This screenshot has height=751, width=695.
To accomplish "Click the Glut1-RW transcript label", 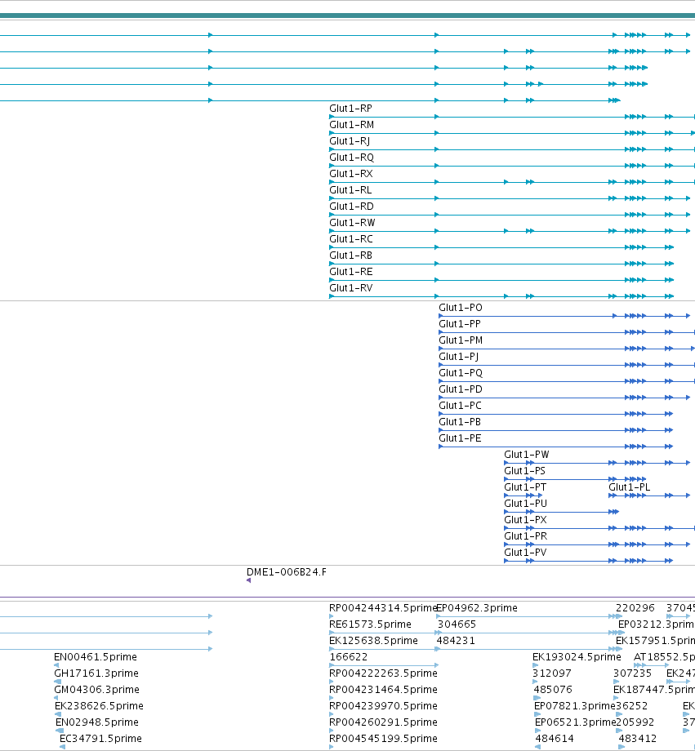I will tap(352, 223).
